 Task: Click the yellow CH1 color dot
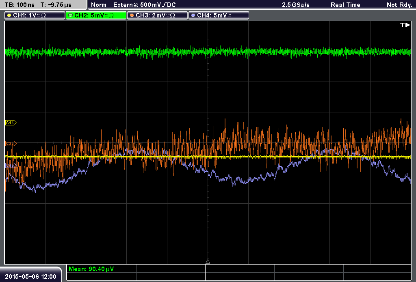9,15
